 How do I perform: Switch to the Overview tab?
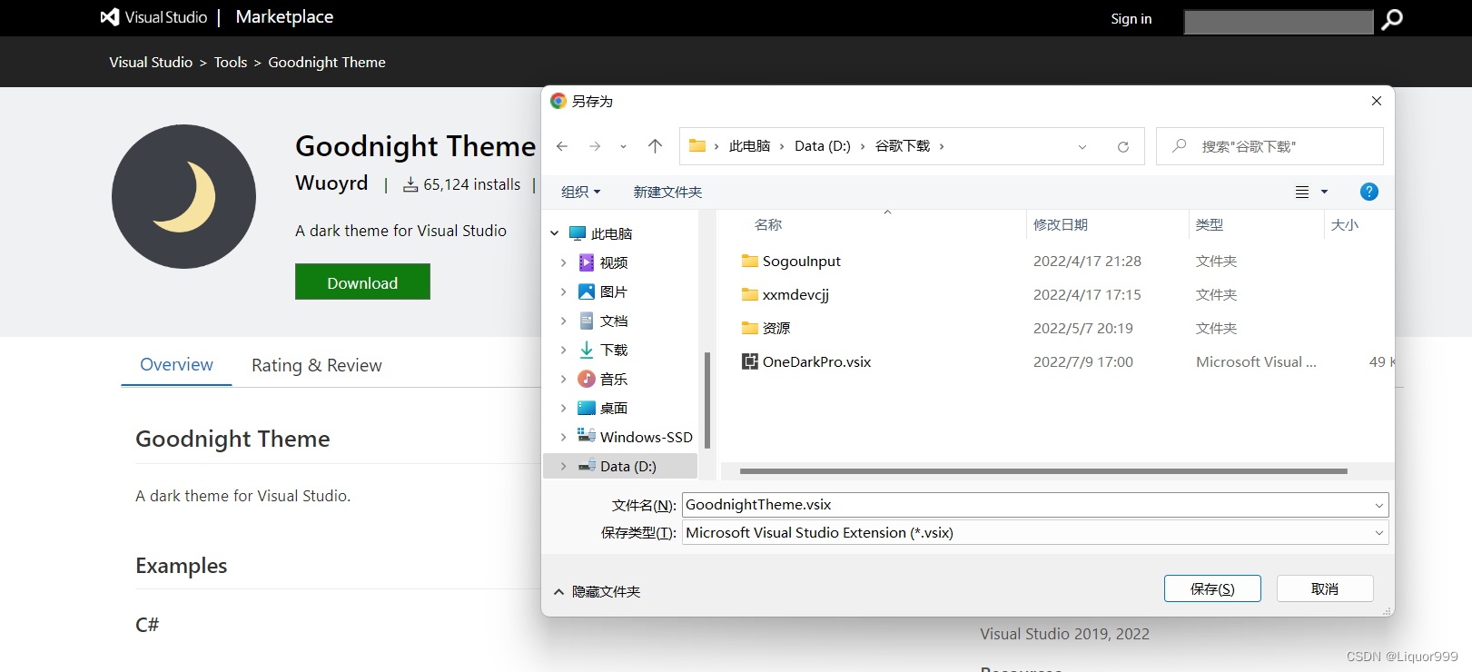tap(176, 364)
